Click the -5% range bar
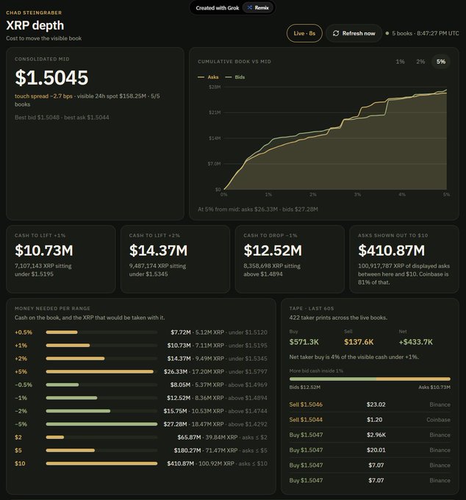The height and width of the screenshot is (500, 466). tap(101, 424)
